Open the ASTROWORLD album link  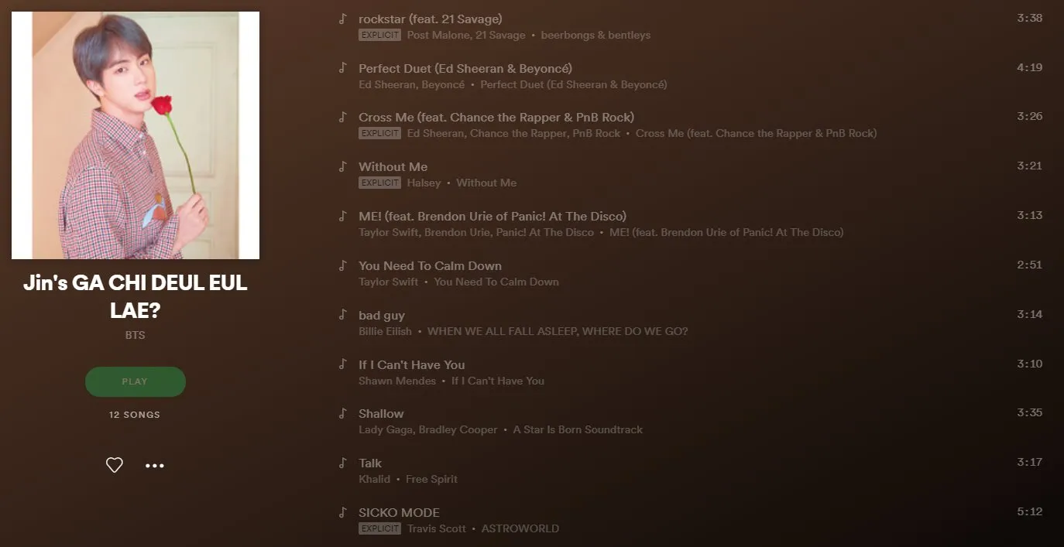pos(520,528)
